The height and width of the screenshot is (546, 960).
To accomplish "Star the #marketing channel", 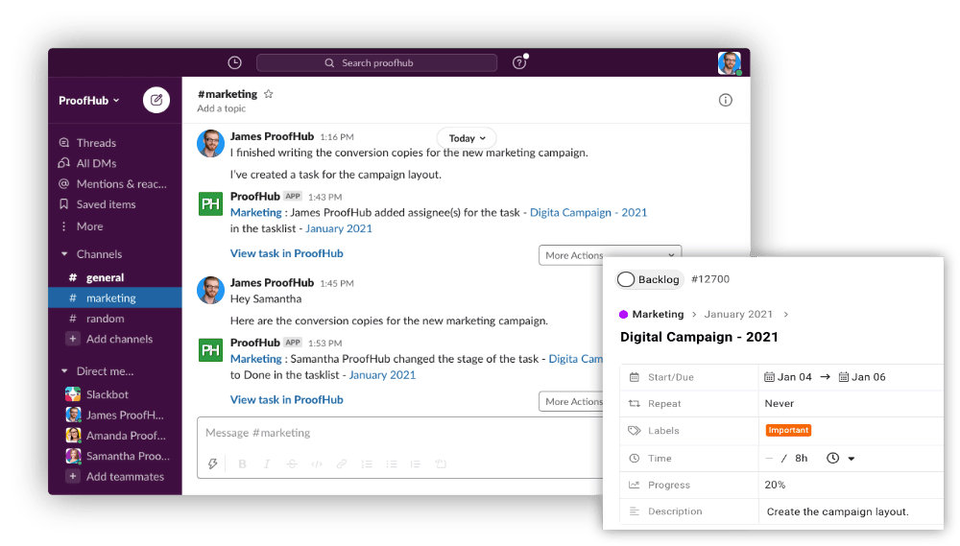I will click(269, 94).
